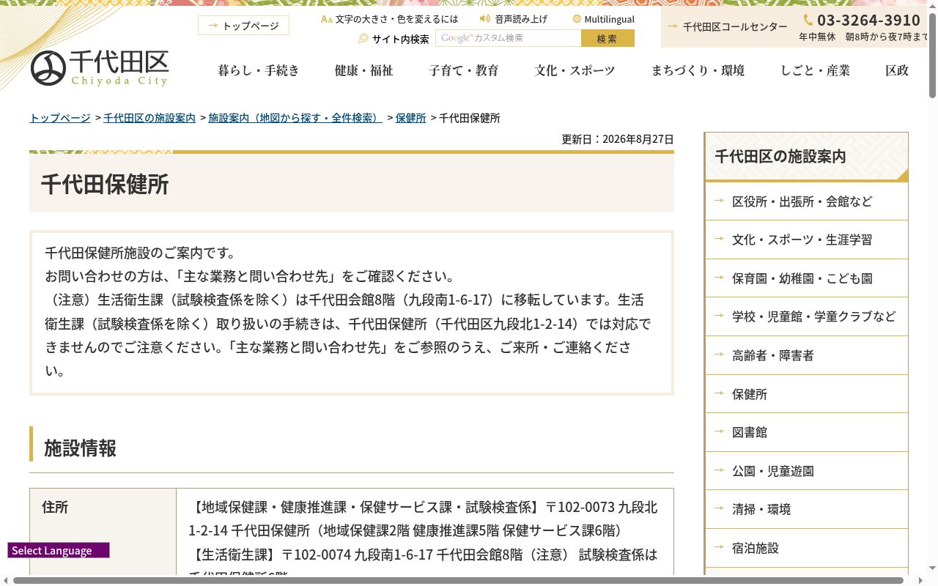938x586 pixels.
Task: Click 施設案内（地図から探す・全件検索） breadcrumb
Action: coord(295,118)
